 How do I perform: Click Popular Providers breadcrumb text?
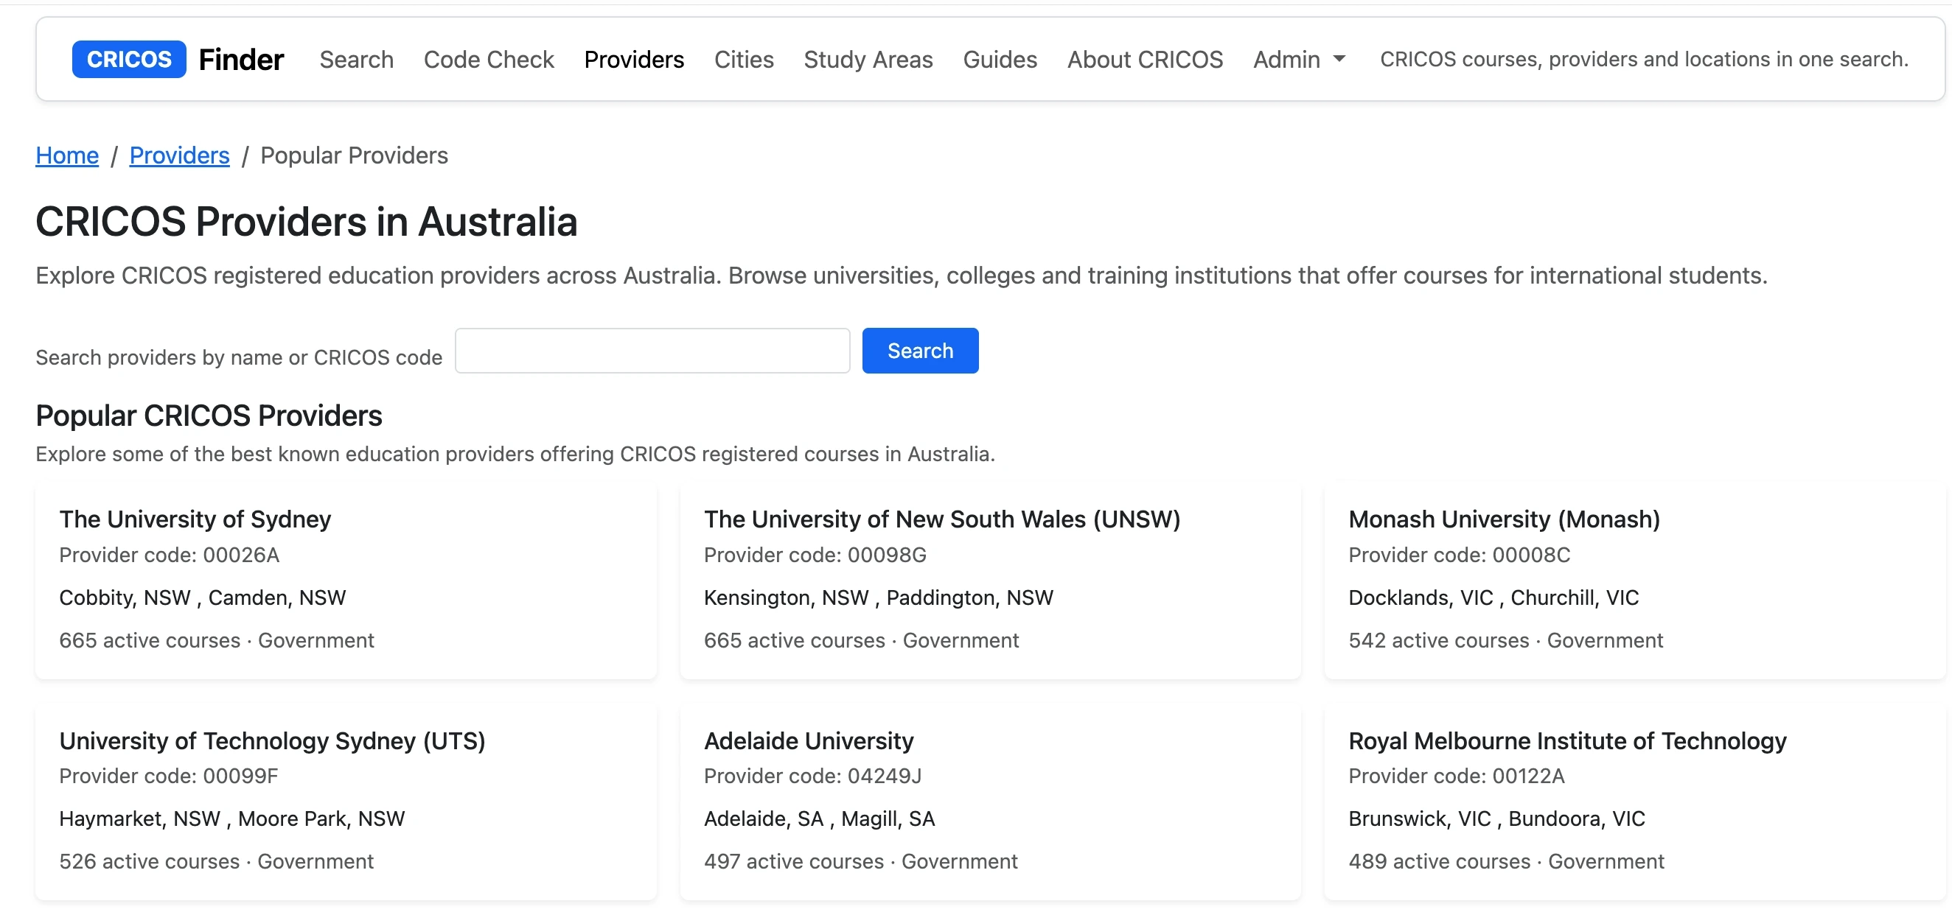coord(354,155)
